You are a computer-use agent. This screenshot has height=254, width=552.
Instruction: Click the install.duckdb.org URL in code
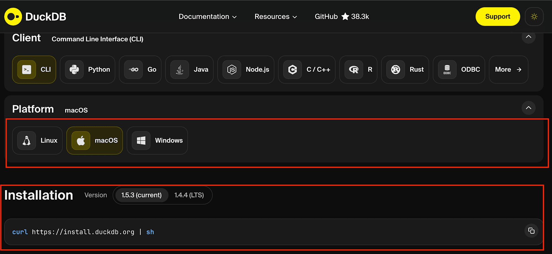(83, 232)
